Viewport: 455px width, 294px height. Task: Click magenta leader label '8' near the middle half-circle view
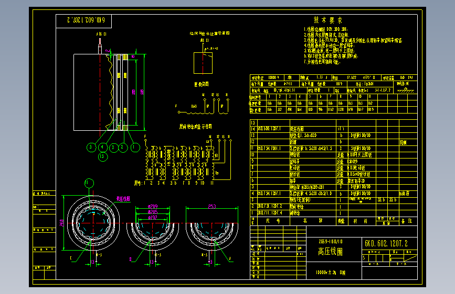(x=131, y=259)
